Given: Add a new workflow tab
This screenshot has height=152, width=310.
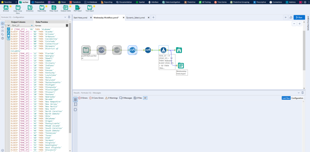Looking at the screenshot, I should tap(153, 17).
